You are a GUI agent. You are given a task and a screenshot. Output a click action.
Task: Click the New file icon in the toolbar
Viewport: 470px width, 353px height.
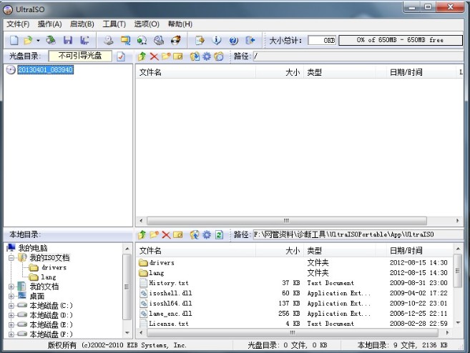tap(14, 41)
